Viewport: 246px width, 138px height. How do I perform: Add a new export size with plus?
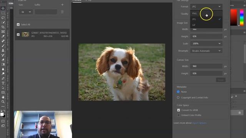pyautogui.click(x=62, y=5)
